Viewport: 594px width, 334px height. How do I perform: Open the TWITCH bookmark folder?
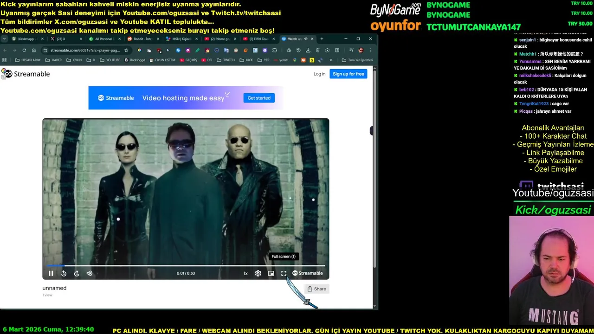pos(226,60)
